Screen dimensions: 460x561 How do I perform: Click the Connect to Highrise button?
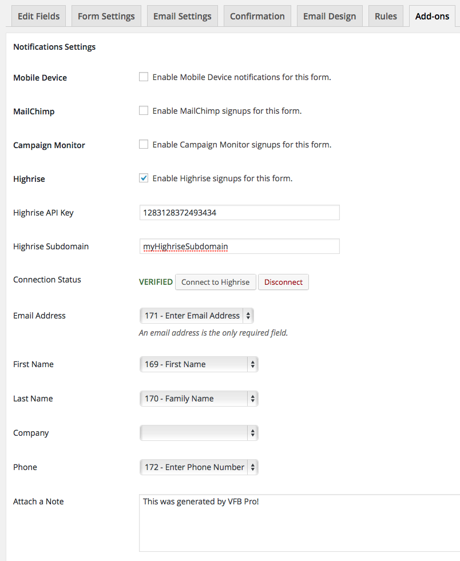[216, 282]
